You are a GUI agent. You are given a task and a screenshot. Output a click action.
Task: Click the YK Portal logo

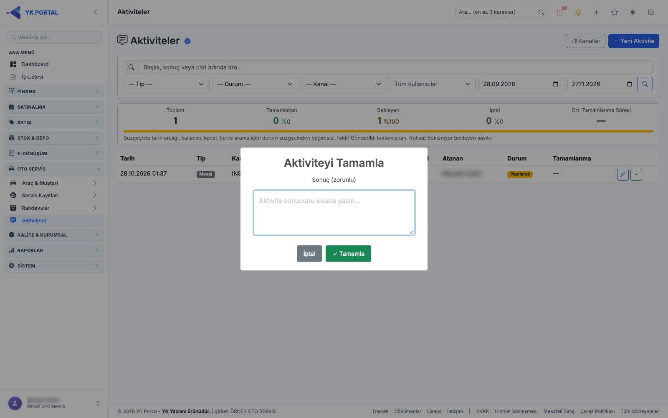(x=33, y=13)
